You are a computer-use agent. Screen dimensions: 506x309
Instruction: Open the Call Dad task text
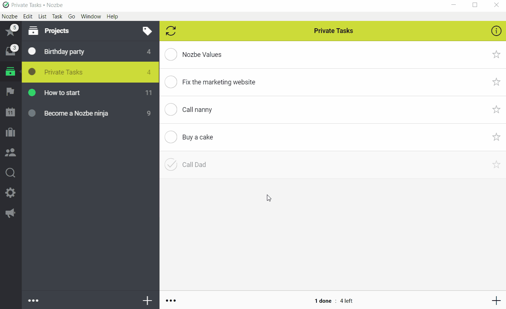pos(194,165)
